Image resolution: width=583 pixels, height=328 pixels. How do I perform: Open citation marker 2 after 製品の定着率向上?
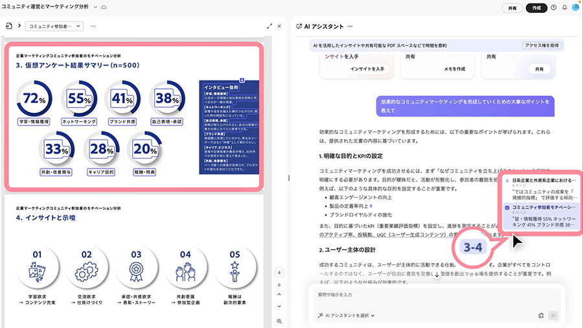click(371, 205)
